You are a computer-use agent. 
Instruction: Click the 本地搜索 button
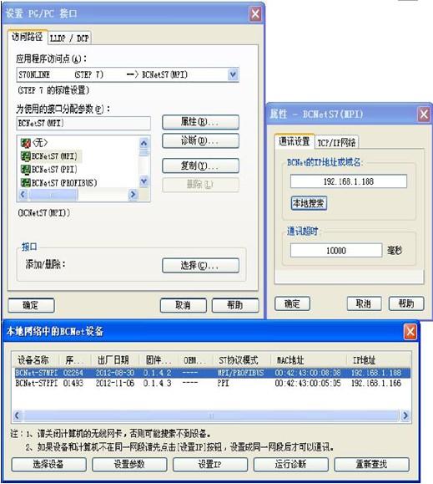[x=309, y=203]
